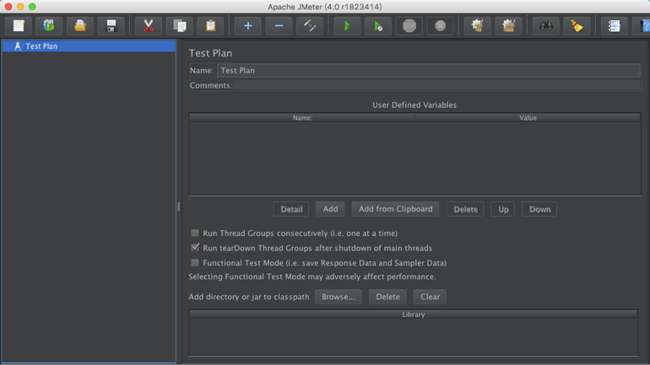The image size is (650, 365).
Task: Click the split pane divider handle
Action: click(179, 207)
